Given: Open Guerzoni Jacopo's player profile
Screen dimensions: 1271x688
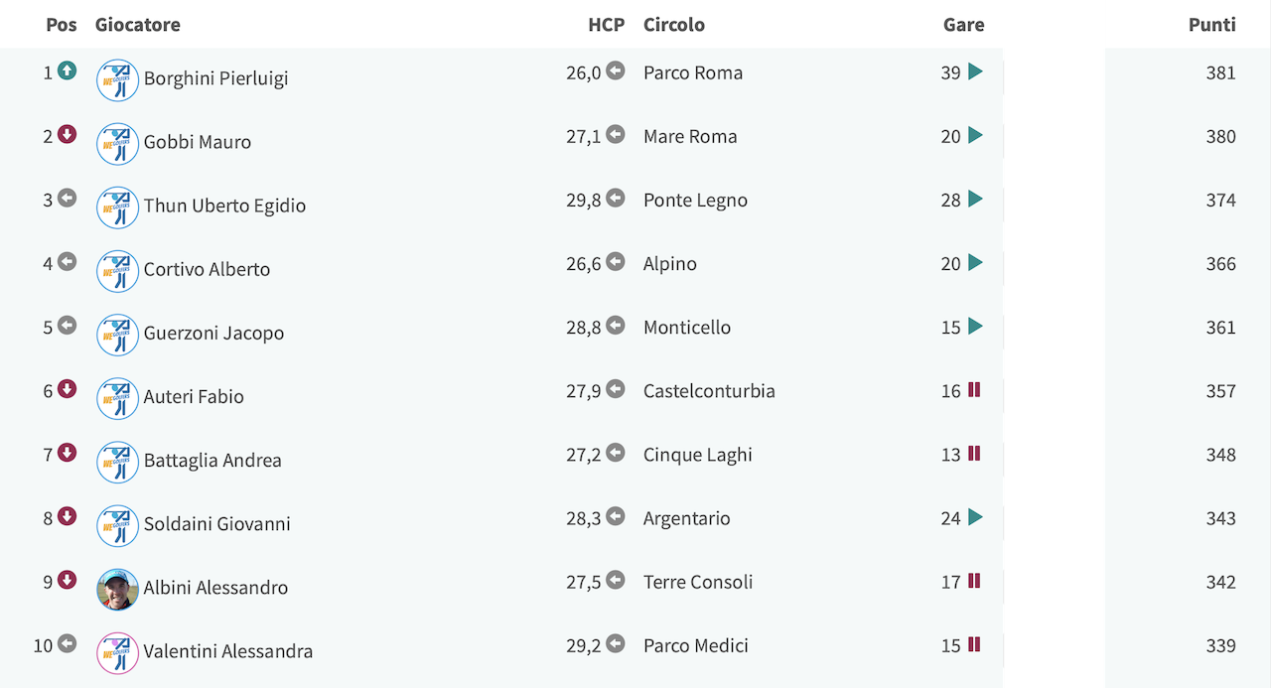Looking at the screenshot, I should [213, 333].
